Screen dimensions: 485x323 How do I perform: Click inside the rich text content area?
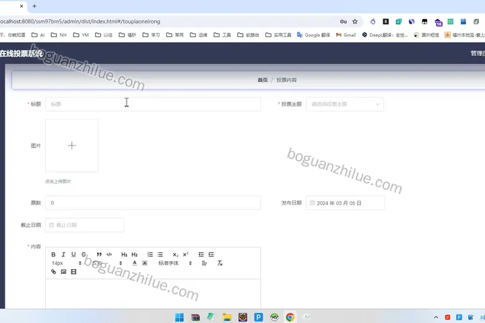click(x=153, y=293)
